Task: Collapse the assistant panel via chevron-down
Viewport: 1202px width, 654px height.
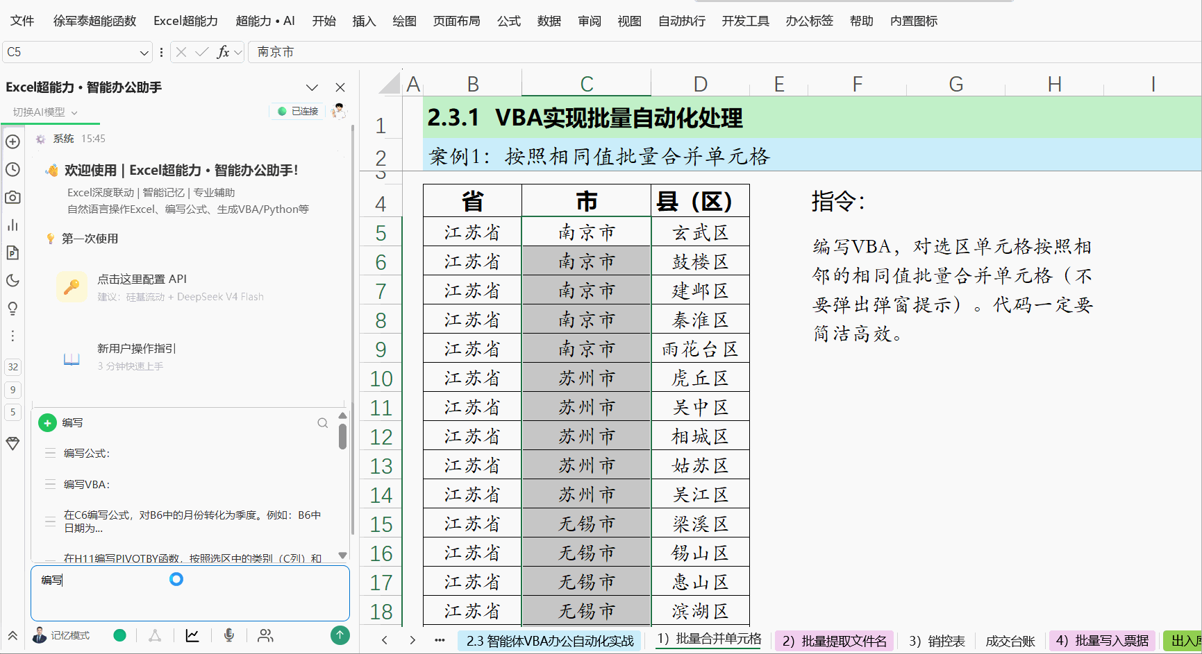Action: [x=312, y=87]
